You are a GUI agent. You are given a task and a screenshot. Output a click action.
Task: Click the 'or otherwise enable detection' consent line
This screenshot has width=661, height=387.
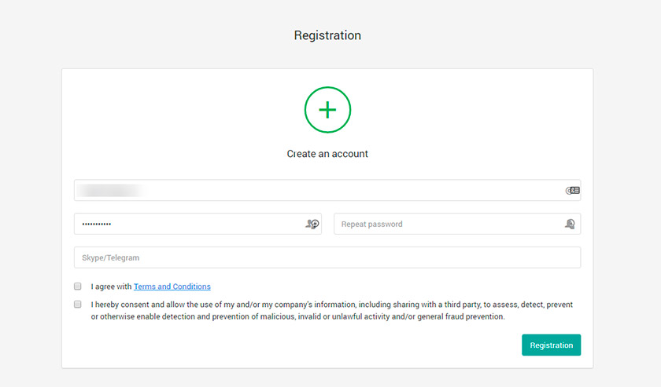coord(297,316)
